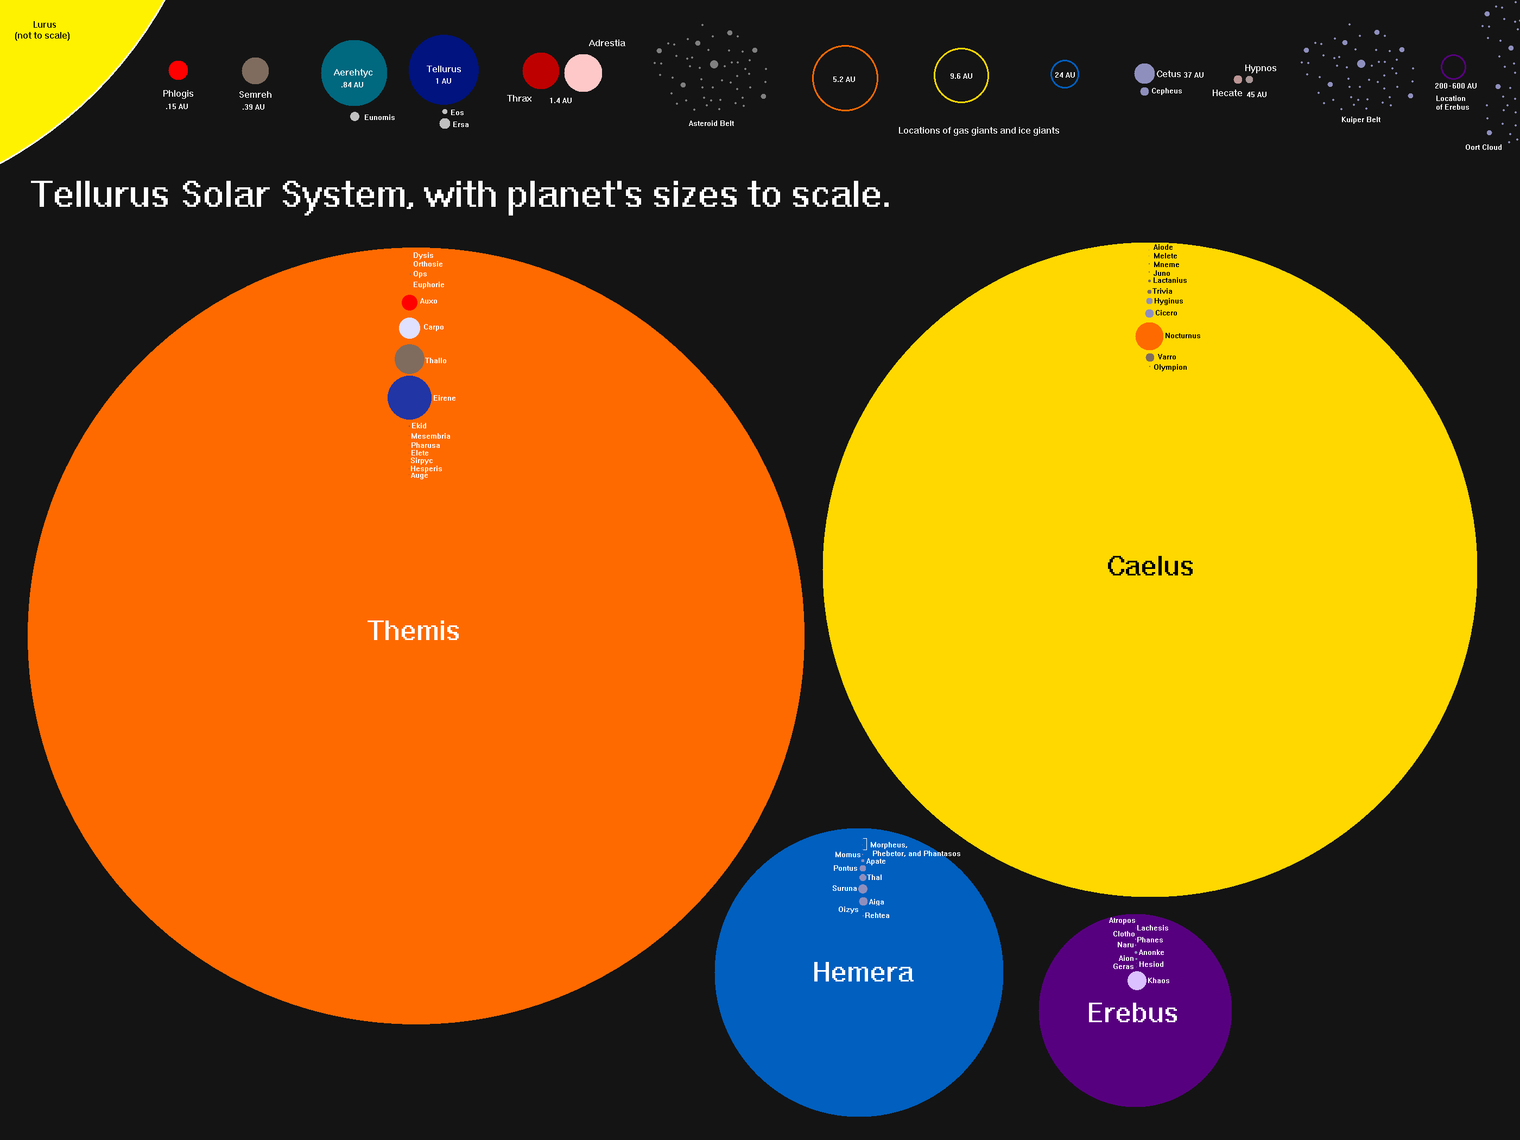The height and width of the screenshot is (1140, 1520).
Task: Click the 'Mneme' moon label
Action: click(x=1166, y=264)
